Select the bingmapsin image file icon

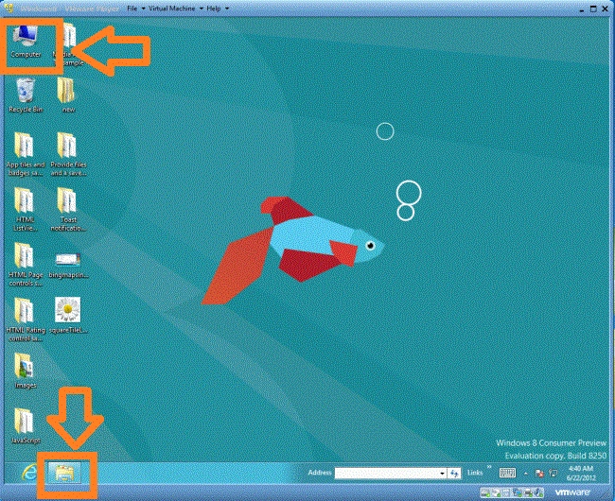coord(68,265)
